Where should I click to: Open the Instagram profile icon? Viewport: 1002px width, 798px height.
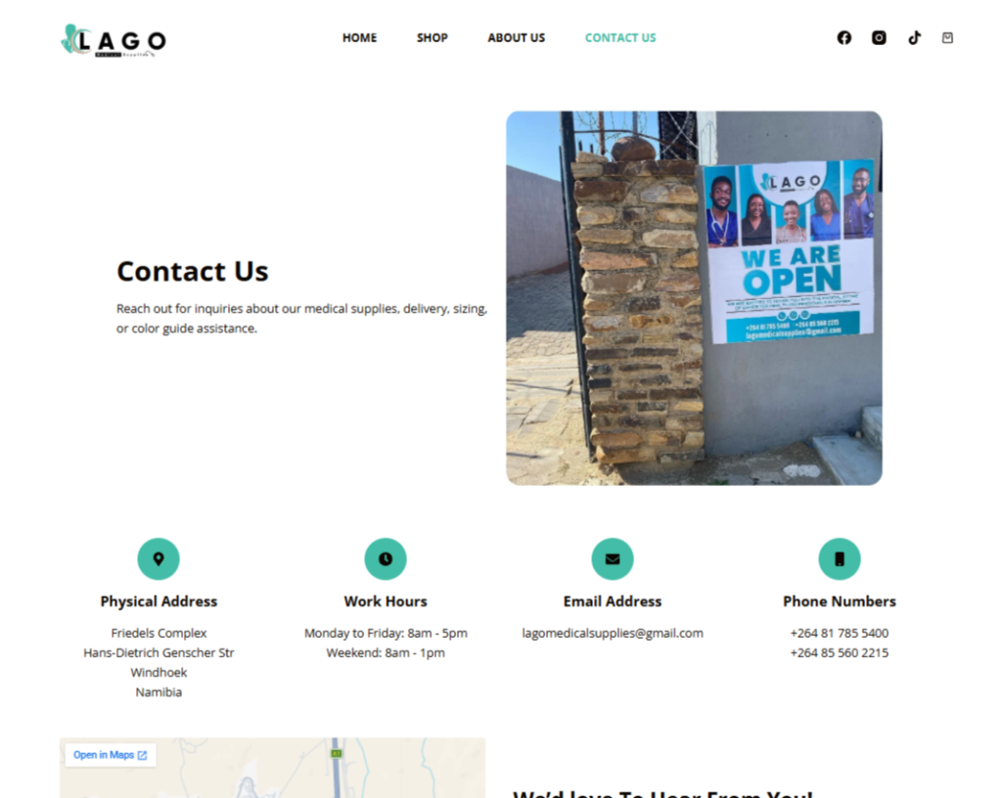coord(880,38)
